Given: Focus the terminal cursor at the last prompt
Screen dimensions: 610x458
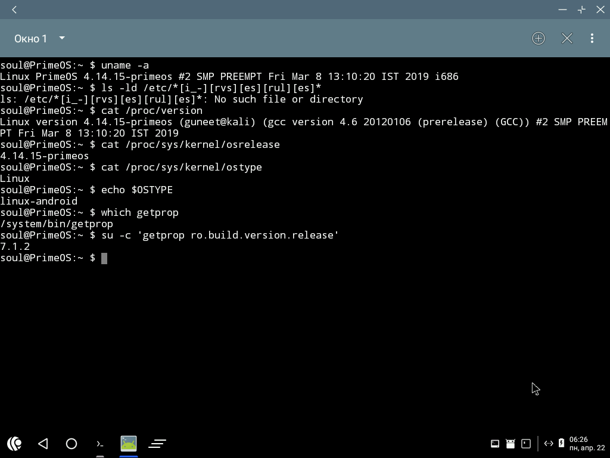Looking at the screenshot, I should tap(104, 258).
